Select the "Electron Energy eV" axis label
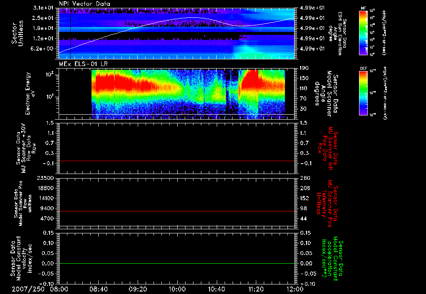The height and width of the screenshot is (294, 426). pyautogui.click(x=31, y=93)
